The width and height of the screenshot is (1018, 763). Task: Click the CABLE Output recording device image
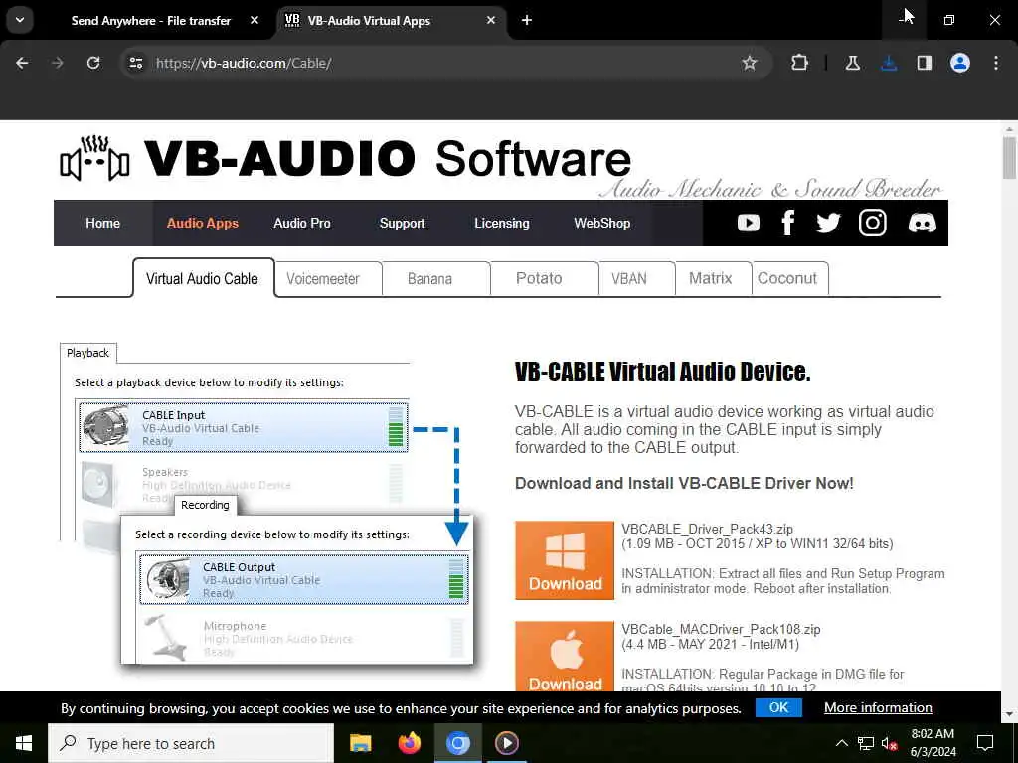pos(167,579)
